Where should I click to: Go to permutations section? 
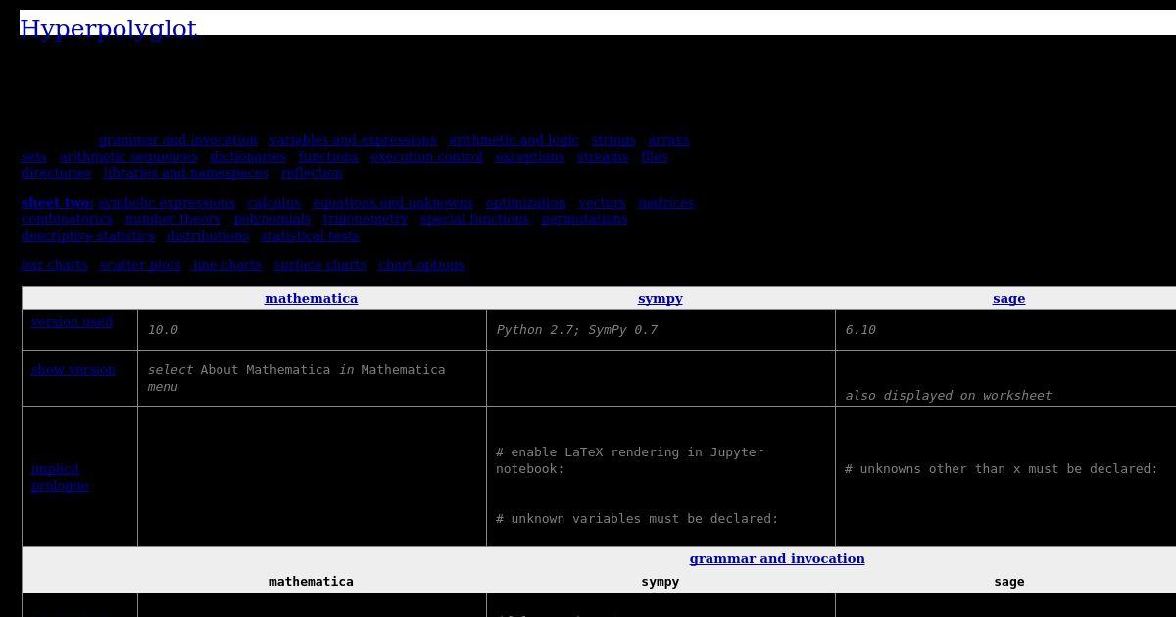pyautogui.click(x=584, y=219)
